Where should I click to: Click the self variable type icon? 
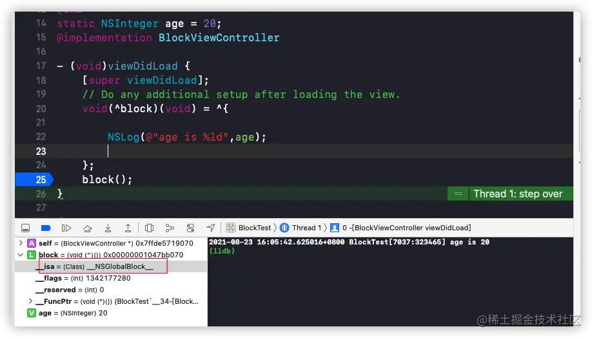click(x=32, y=243)
